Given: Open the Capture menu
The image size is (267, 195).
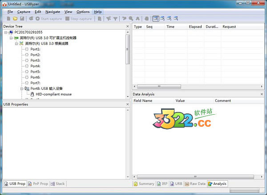Looking at the screenshot, I should coord(24,12).
